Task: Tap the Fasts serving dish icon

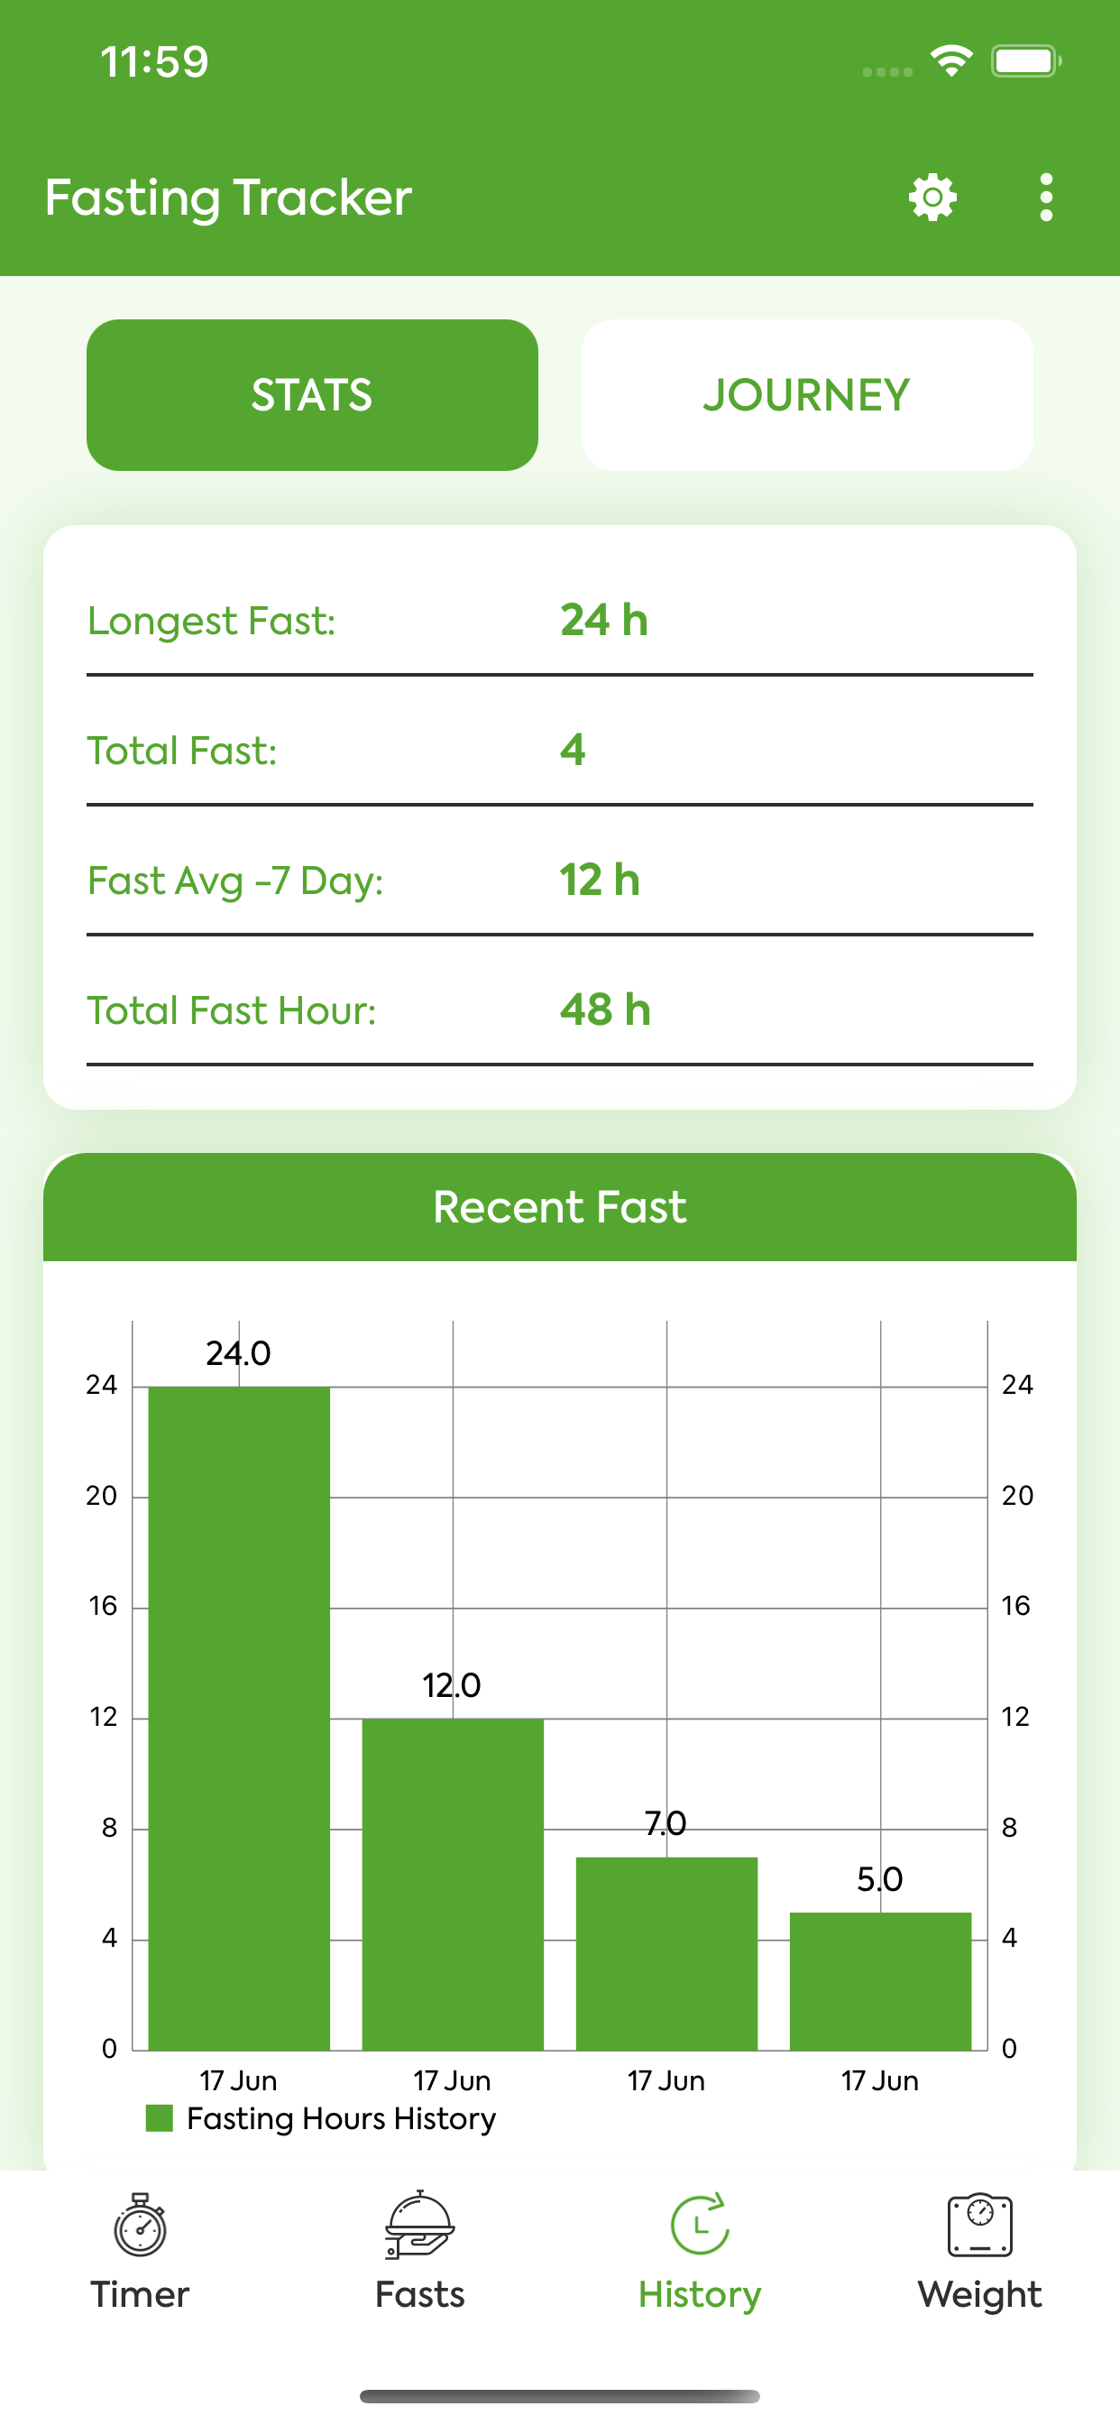Action: (x=419, y=2226)
